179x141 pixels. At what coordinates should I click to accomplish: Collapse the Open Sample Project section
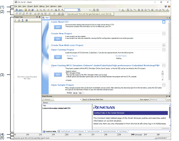pyautogui.click(x=164, y=85)
